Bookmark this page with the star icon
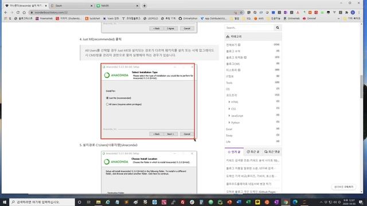This screenshot has width=367, height=206. [241, 13]
